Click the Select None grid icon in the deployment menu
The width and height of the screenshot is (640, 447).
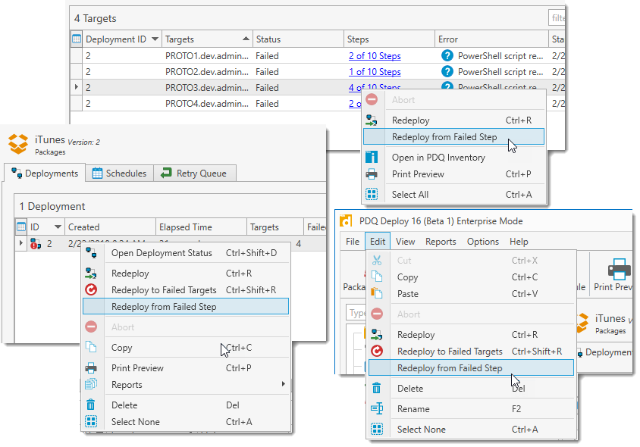pyautogui.click(x=91, y=421)
